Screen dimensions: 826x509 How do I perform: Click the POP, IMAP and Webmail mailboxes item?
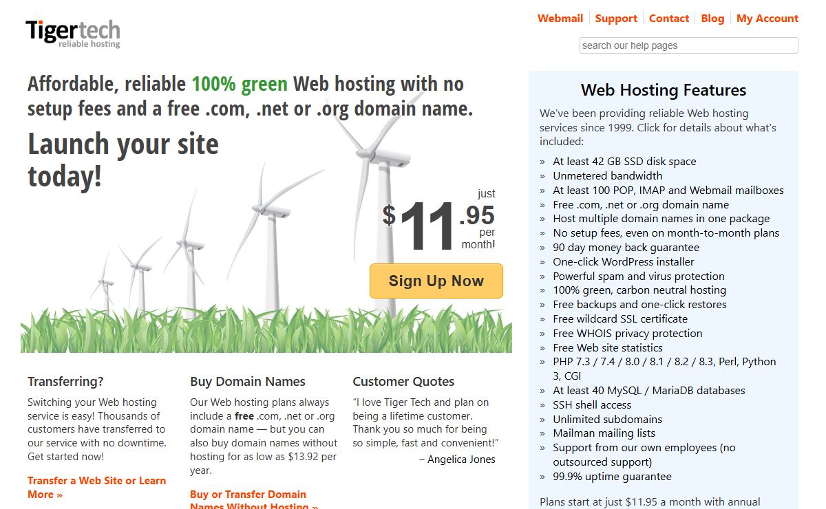[x=668, y=191]
